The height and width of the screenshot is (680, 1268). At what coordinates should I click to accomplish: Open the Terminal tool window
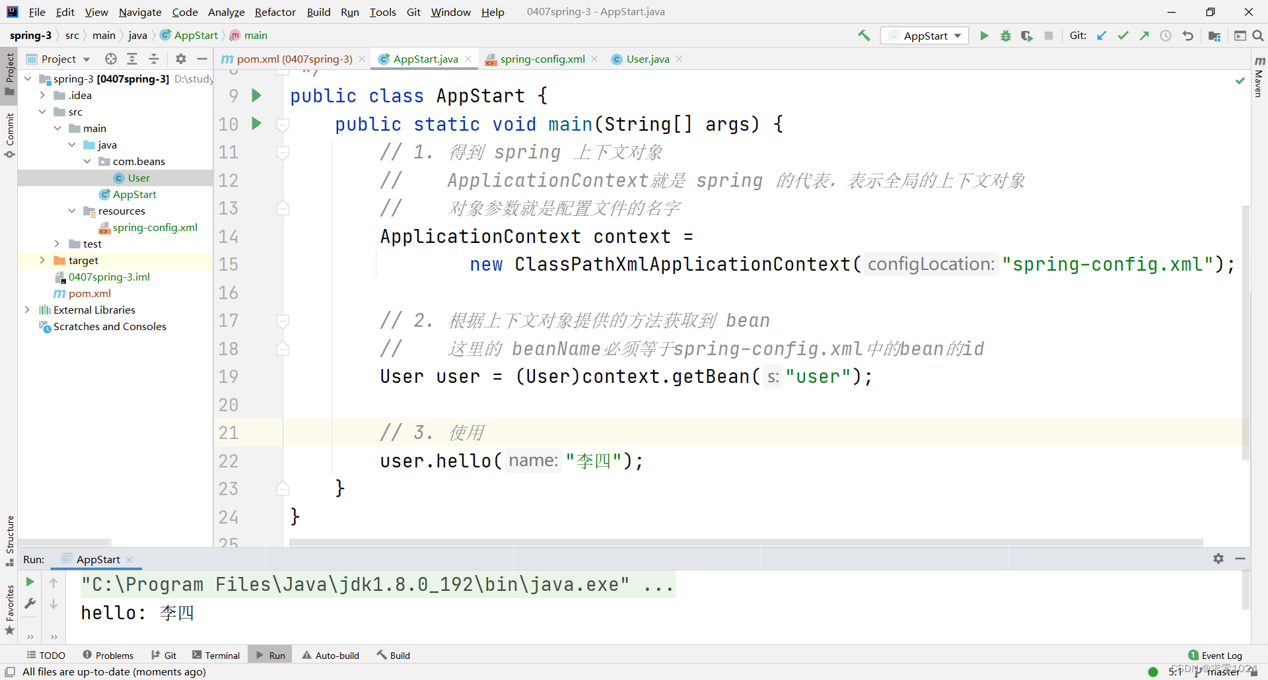point(216,655)
